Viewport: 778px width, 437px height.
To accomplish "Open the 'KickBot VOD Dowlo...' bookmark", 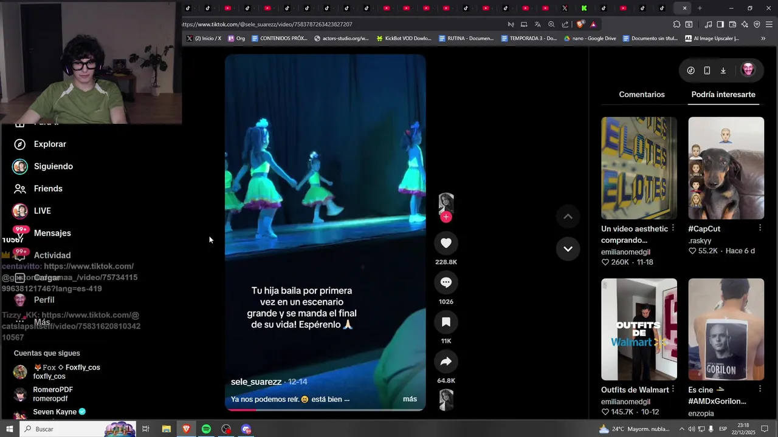I will tap(404, 38).
